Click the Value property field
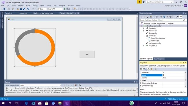Viewport: 188px width, 106px height. pos(173,75)
